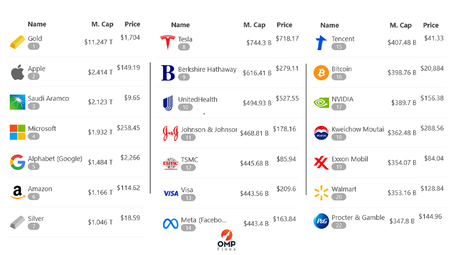Screen dimensions: 453x255
Task: Click the Microsoft four-square logo
Action: pyautogui.click(x=17, y=132)
